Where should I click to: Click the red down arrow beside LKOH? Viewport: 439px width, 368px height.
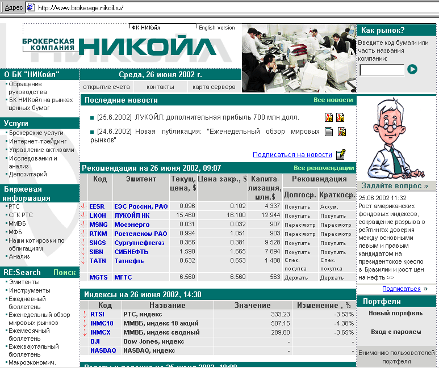click(x=83, y=215)
